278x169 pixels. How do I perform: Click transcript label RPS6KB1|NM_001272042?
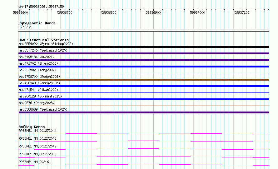tap(37, 146)
